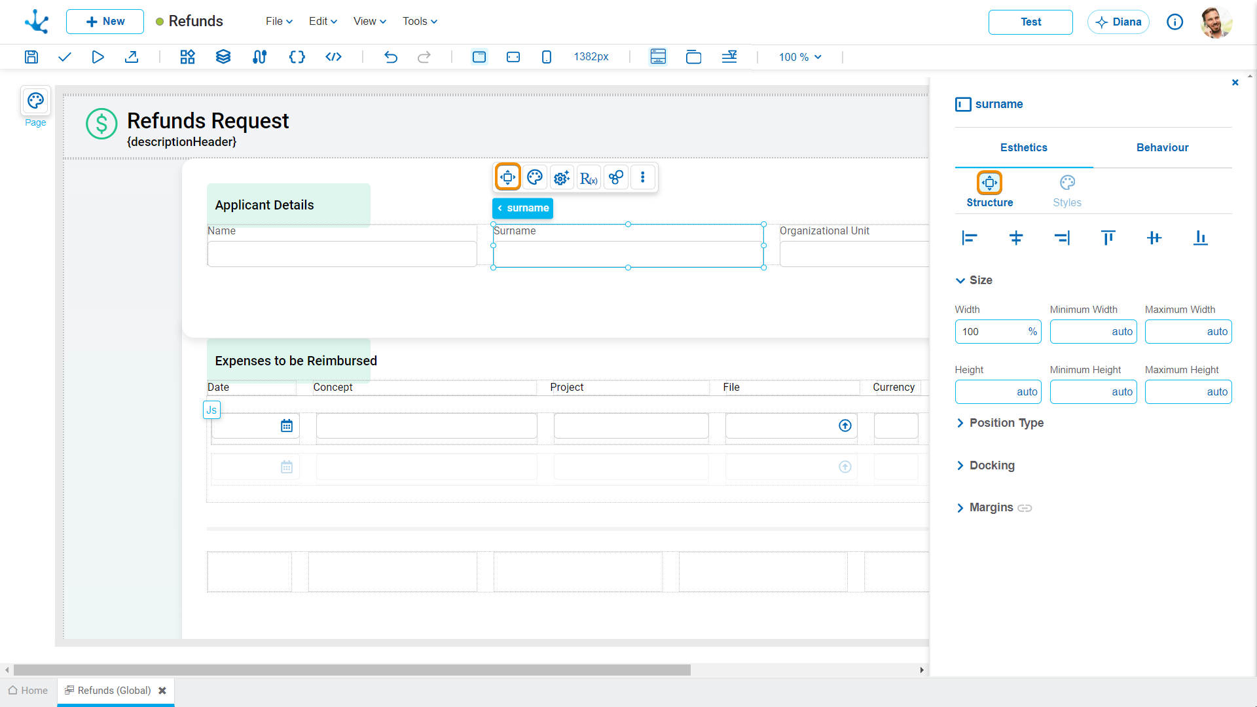Click the R(x) rules icon
1257x707 pixels.
(x=589, y=177)
